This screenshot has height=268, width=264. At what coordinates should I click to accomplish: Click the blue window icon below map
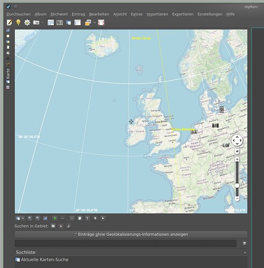[x=45, y=218]
